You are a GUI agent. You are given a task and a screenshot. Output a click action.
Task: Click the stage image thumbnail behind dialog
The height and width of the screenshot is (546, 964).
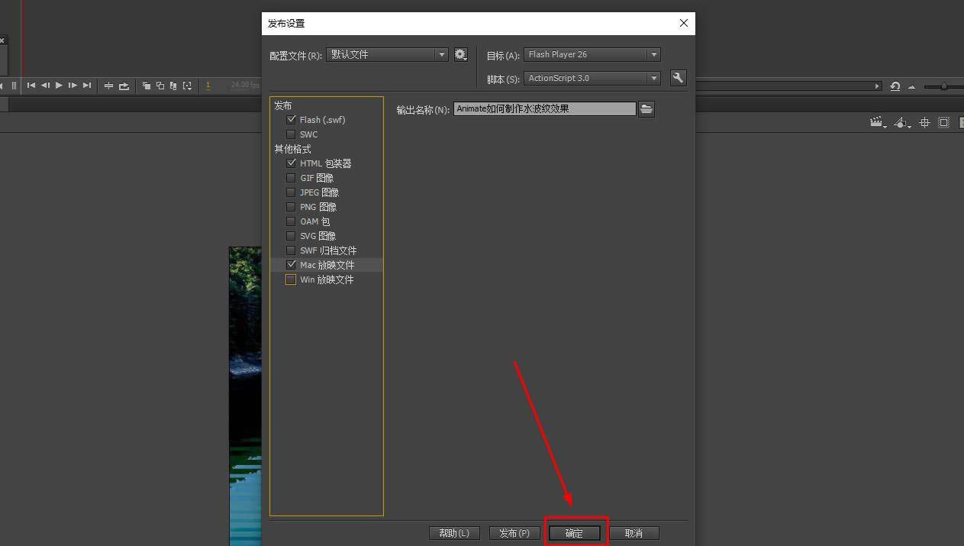click(245, 396)
